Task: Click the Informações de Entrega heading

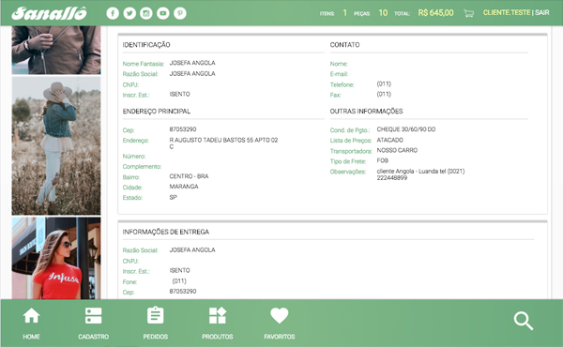Action: 165,232
